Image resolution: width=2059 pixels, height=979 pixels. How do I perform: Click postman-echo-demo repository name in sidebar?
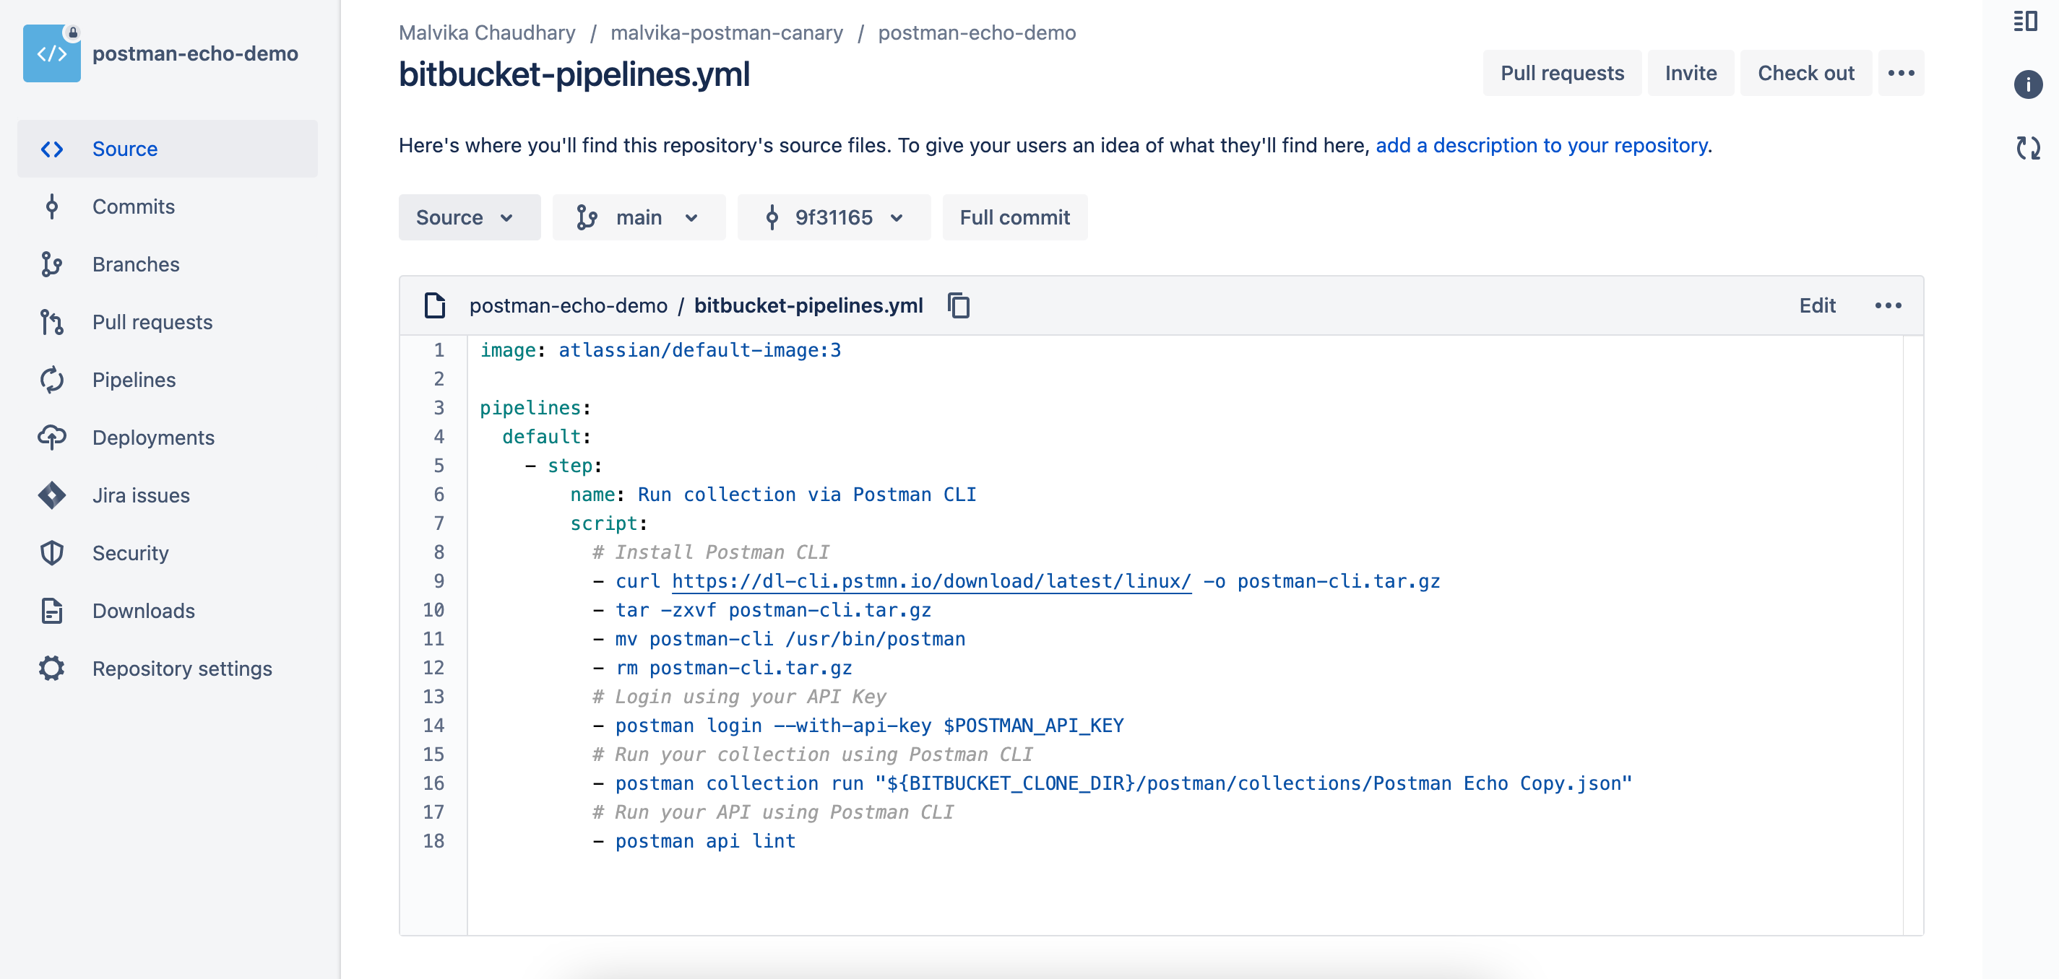tap(195, 53)
